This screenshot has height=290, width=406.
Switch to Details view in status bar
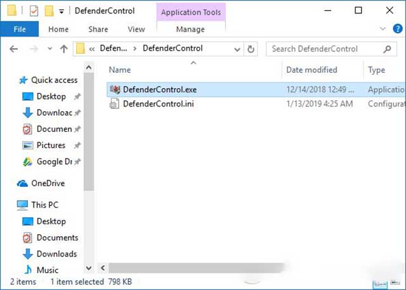pyautogui.click(x=380, y=284)
